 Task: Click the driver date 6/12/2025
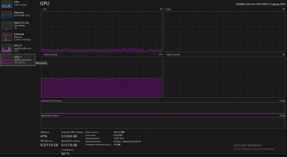coord(118,135)
